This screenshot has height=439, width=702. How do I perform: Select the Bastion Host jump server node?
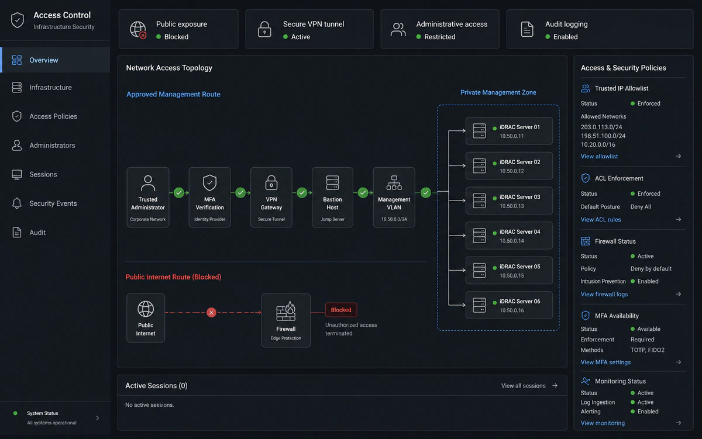coord(332,197)
